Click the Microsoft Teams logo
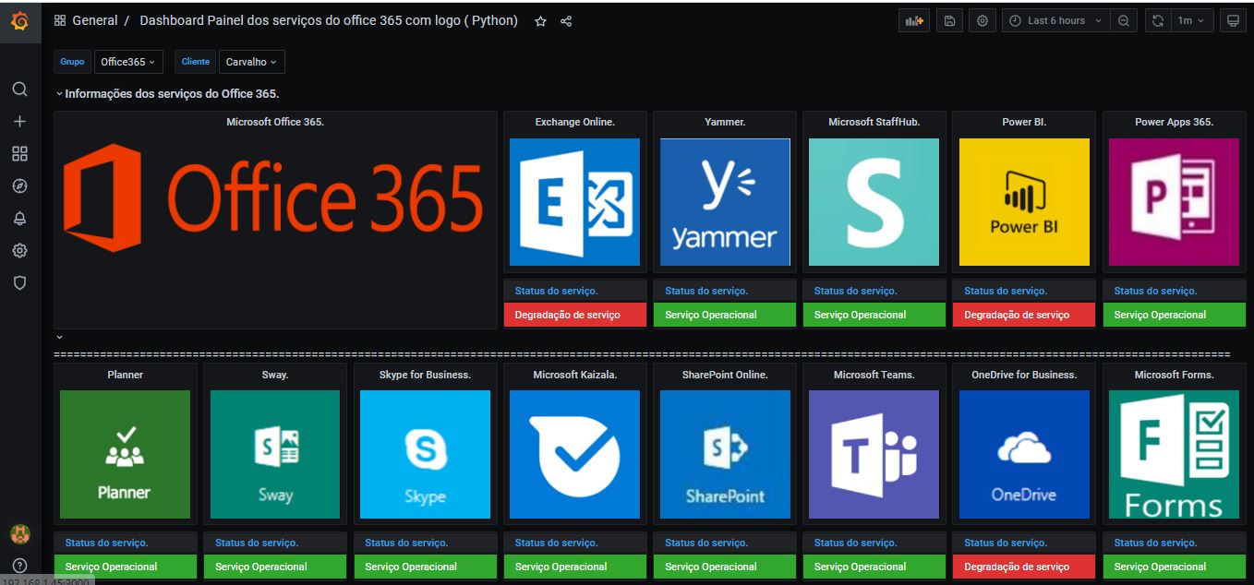This screenshot has height=585, width=1254. tap(874, 454)
